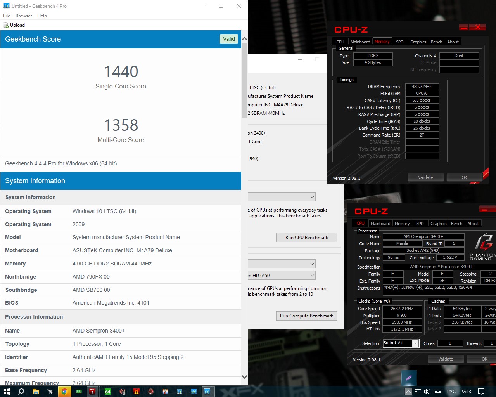Switch to Memory tab in bottom CPU-Z window
The image size is (496, 397).
pyautogui.click(x=402, y=224)
